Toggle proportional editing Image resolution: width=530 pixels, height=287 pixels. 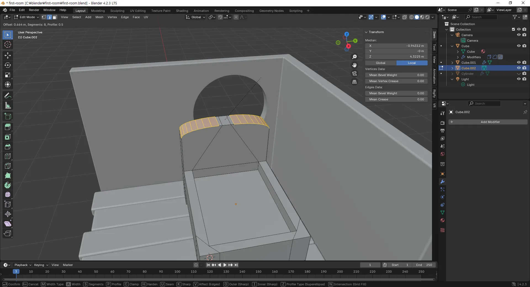[236, 17]
